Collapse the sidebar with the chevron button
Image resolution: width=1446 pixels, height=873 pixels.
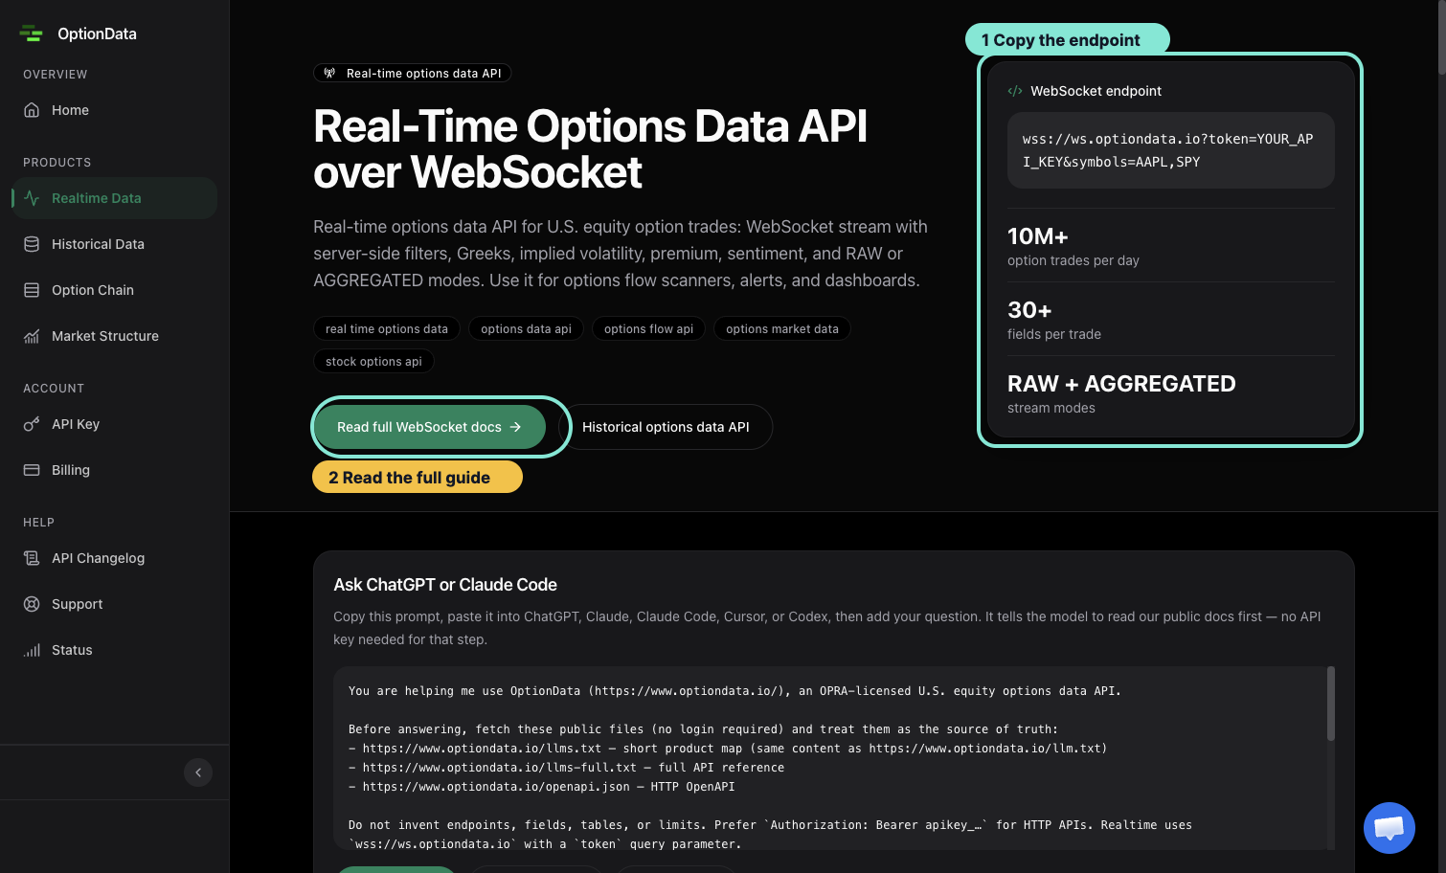pos(198,772)
